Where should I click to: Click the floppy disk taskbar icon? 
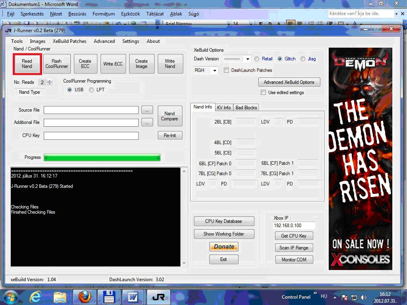coord(109,297)
